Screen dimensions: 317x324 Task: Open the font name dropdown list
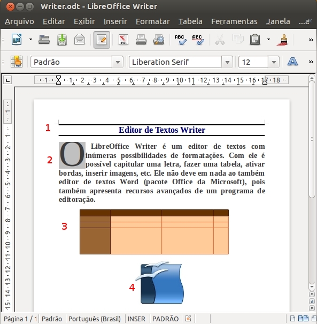tap(227, 62)
